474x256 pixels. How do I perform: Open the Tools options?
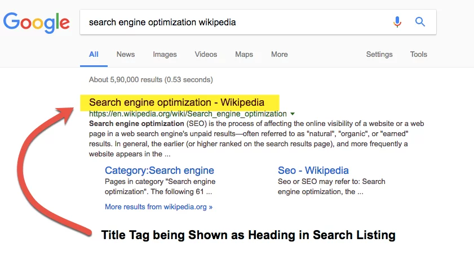[x=418, y=55]
